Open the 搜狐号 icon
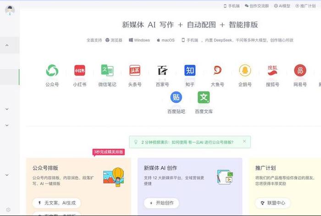Viewport: 321px width, 216px height. (272, 70)
